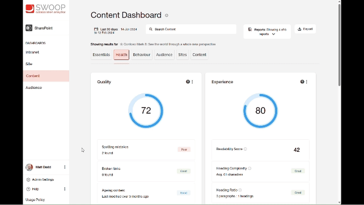Image resolution: width=364 pixels, height=205 pixels.
Task: Open the Experience card three-dot menu
Action: (x=307, y=82)
